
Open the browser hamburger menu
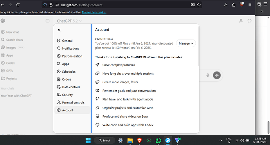click(x=250, y=5)
